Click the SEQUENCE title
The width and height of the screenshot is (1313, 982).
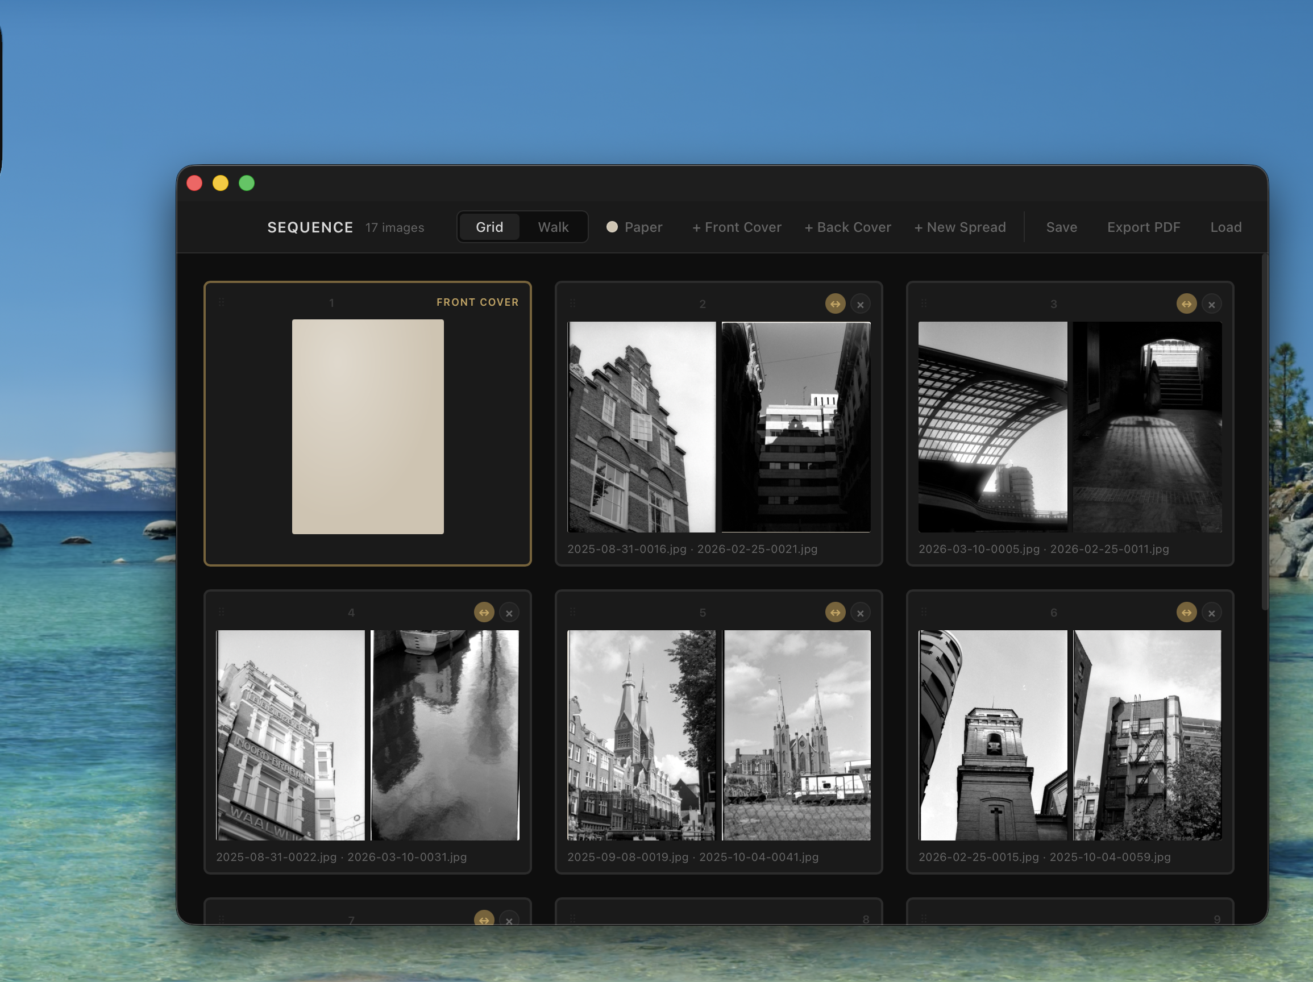(x=310, y=227)
